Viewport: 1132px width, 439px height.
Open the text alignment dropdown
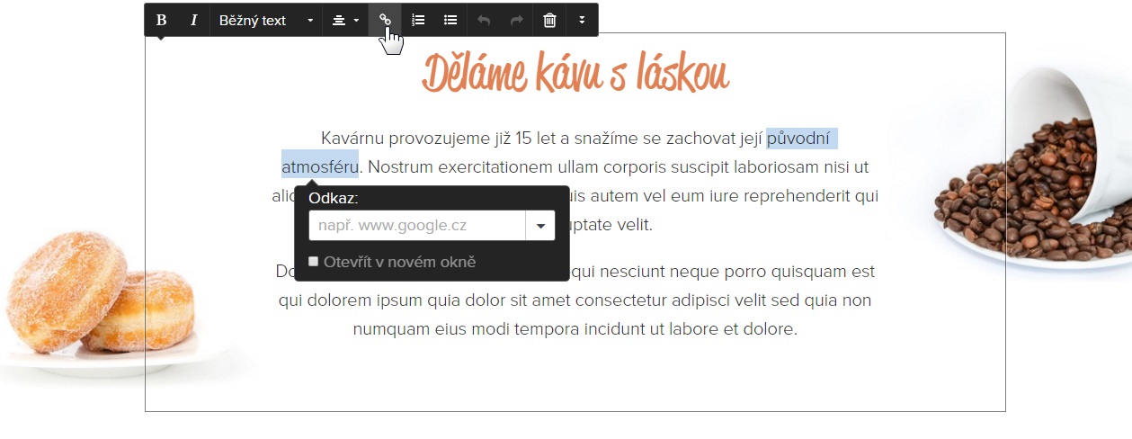pyautogui.click(x=345, y=20)
